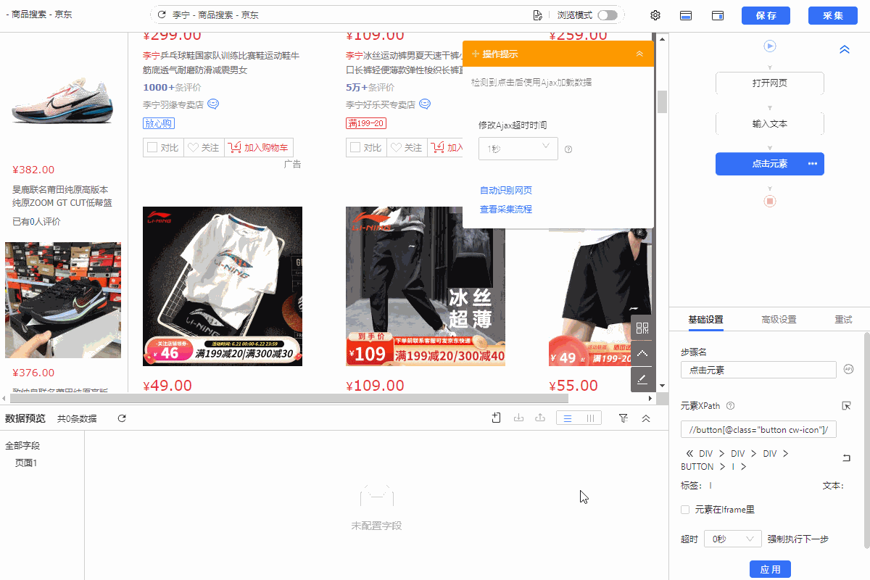Switch data preview to column view
Screen dimensions: 870x580
pyautogui.click(x=591, y=418)
